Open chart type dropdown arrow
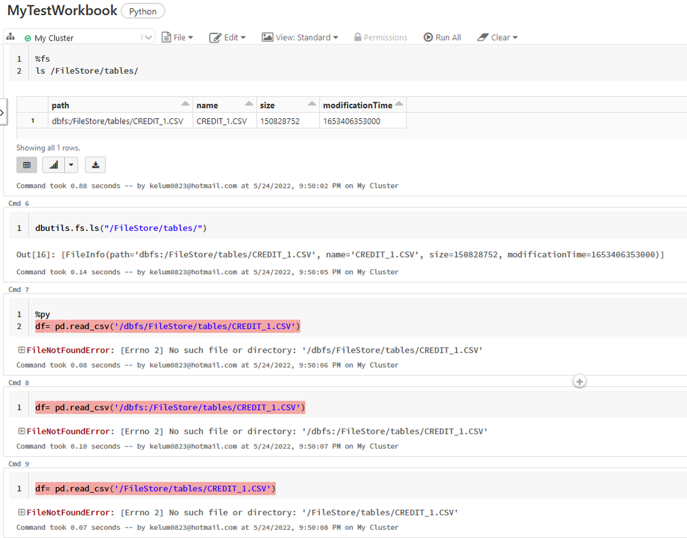The image size is (687, 538). pos(71,165)
